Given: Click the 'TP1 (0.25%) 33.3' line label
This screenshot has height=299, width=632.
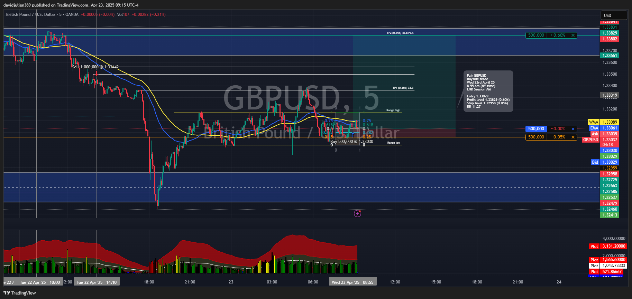Looking at the screenshot, I should tap(403, 88).
